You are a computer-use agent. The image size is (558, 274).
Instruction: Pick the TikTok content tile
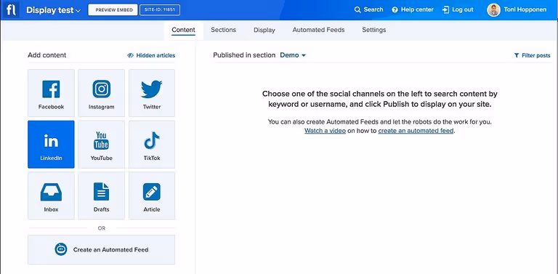[152, 144]
